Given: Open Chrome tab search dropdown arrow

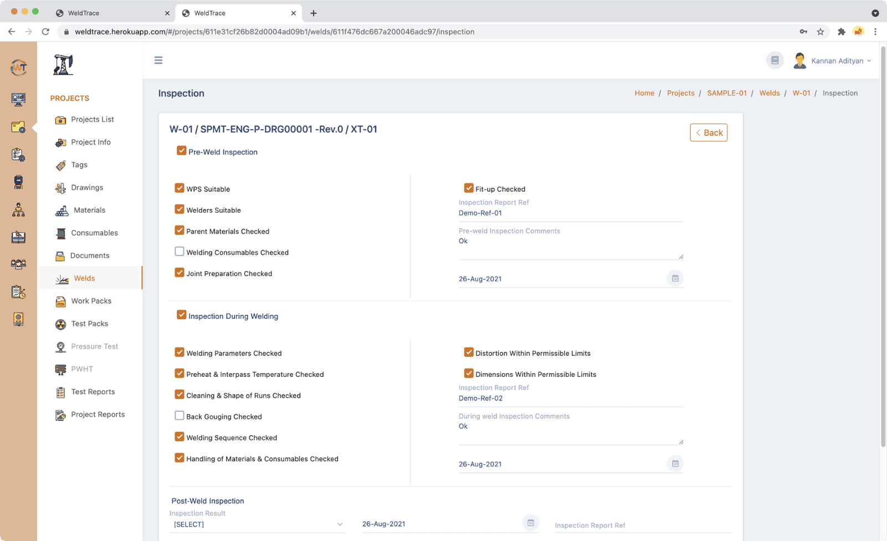Looking at the screenshot, I should point(875,13).
